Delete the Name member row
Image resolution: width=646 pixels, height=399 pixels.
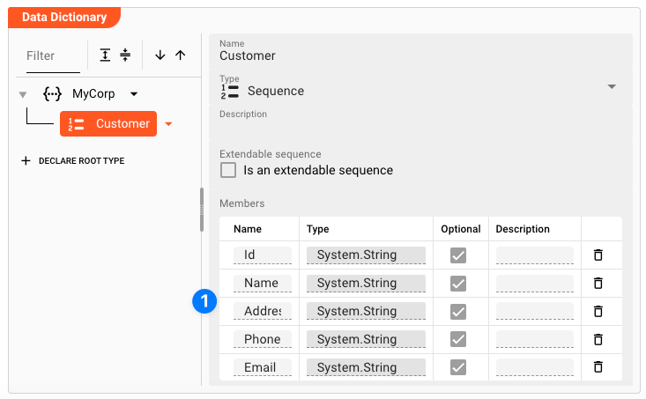point(598,284)
